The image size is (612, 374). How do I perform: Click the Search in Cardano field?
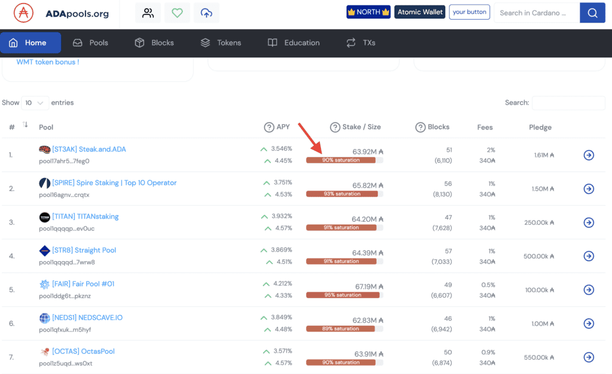click(x=536, y=13)
